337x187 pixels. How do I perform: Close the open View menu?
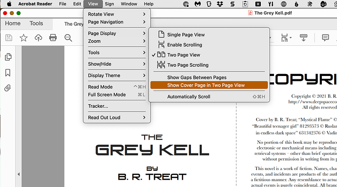93,4
